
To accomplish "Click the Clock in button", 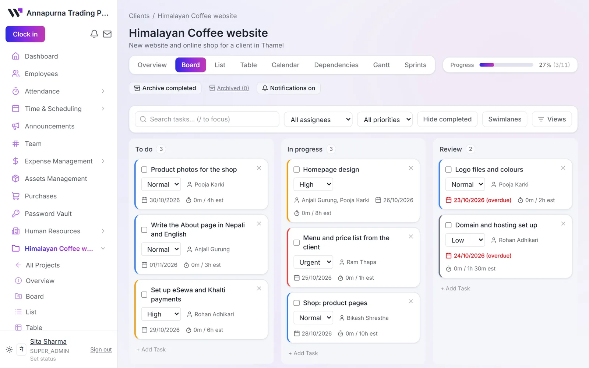I will click(25, 34).
